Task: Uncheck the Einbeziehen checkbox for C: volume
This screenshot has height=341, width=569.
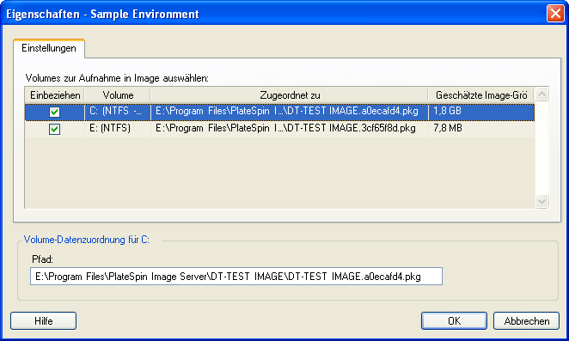Action: (x=54, y=113)
